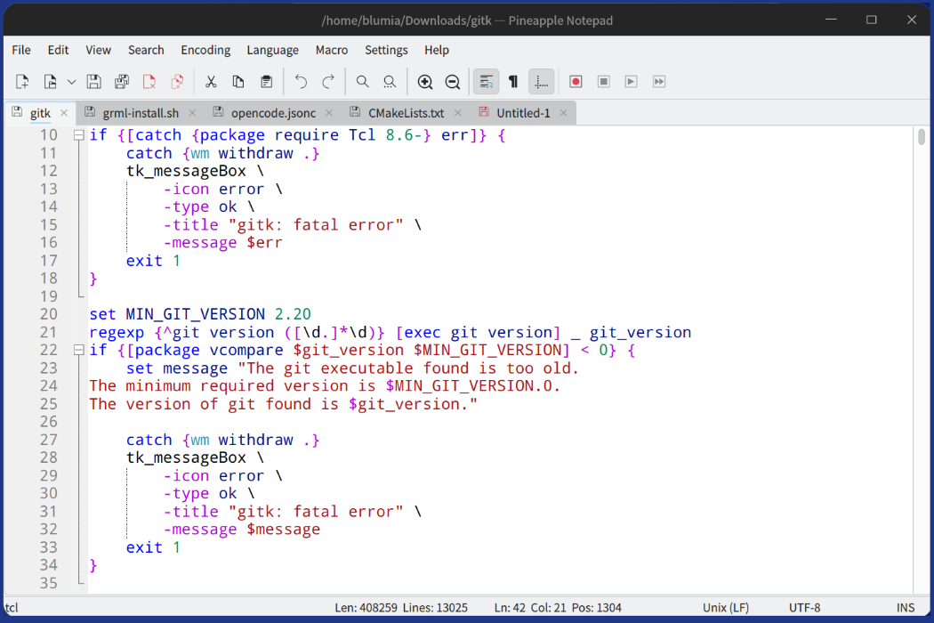Toggle the word wrap toolbar button
934x623 pixels.
click(486, 82)
